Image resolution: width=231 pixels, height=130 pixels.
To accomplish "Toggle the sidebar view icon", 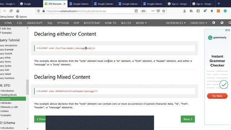I will tap(198, 11).
